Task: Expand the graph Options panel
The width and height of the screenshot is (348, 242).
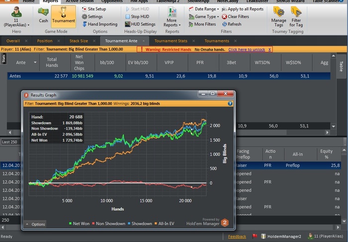Action: pyautogui.click(x=35, y=224)
